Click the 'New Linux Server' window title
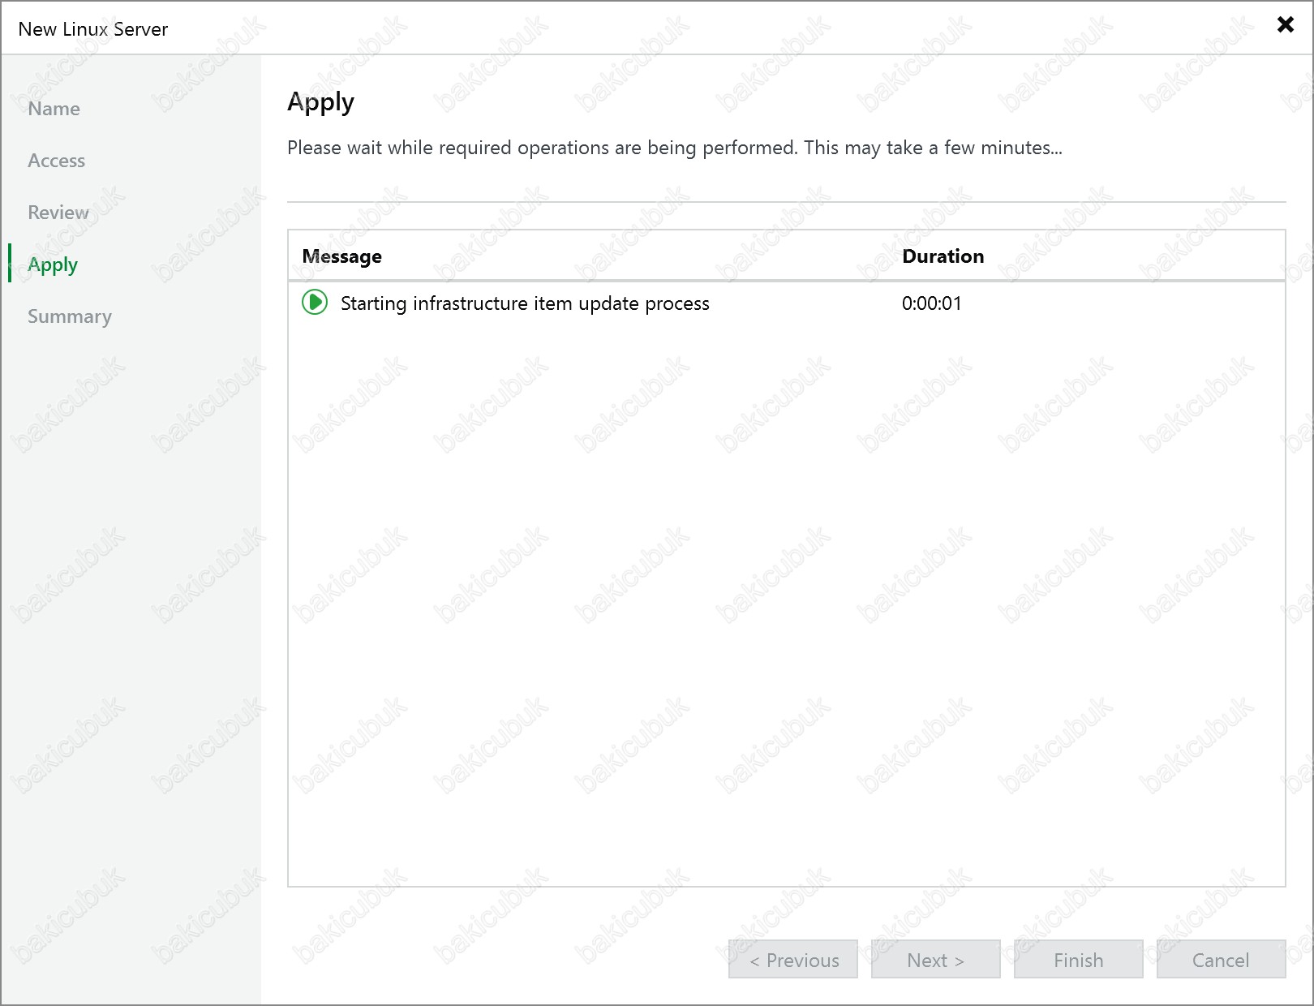Screen dimensions: 1314x1006 click(93, 29)
